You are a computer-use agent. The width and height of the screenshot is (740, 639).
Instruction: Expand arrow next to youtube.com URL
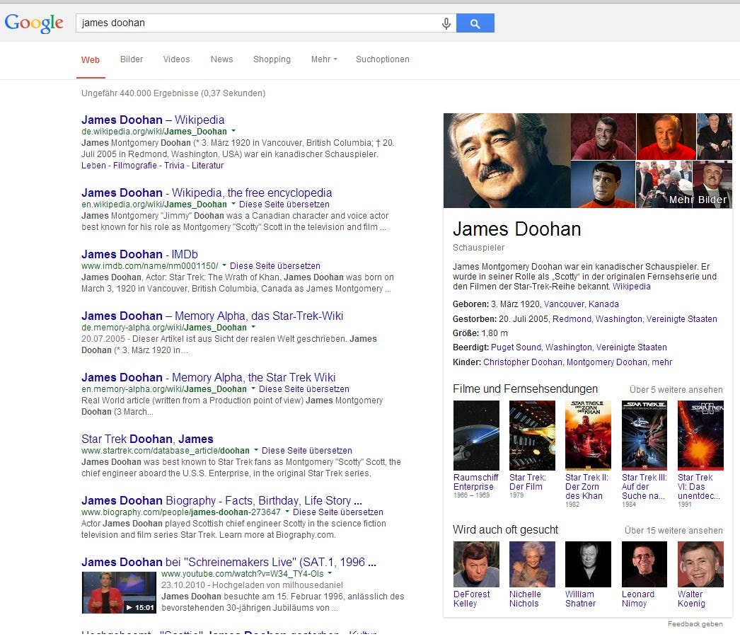[330, 573]
